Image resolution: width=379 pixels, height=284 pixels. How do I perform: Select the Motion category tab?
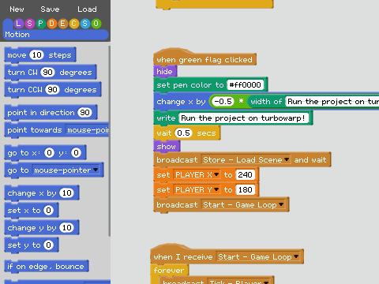[x=55, y=35]
